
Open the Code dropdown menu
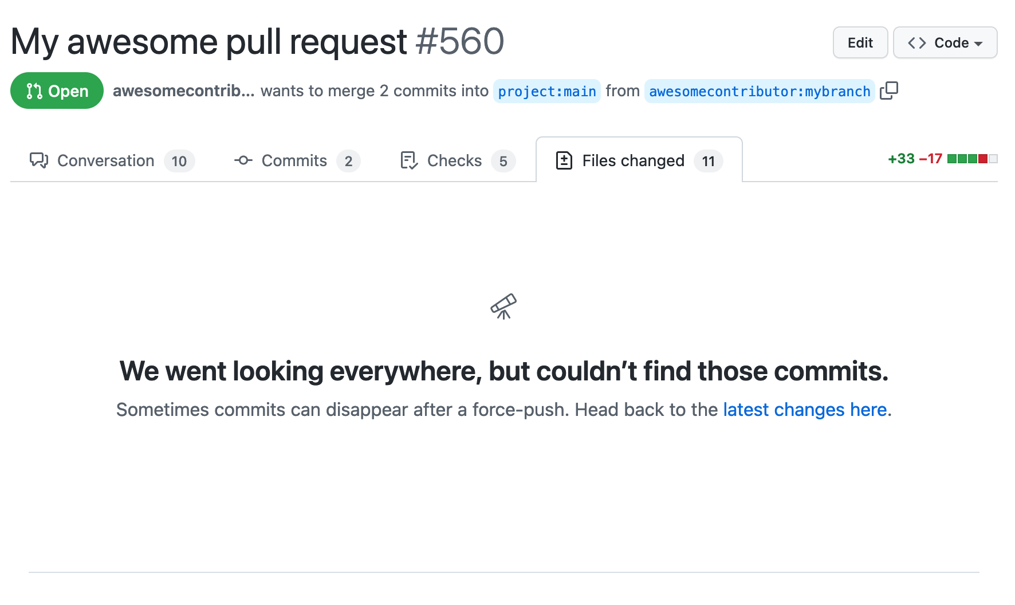click(945, 42)
